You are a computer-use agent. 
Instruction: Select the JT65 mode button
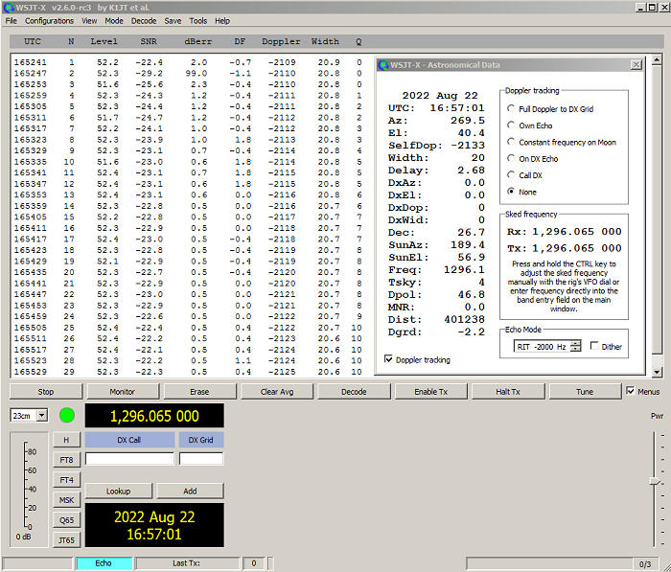(66, 540)
